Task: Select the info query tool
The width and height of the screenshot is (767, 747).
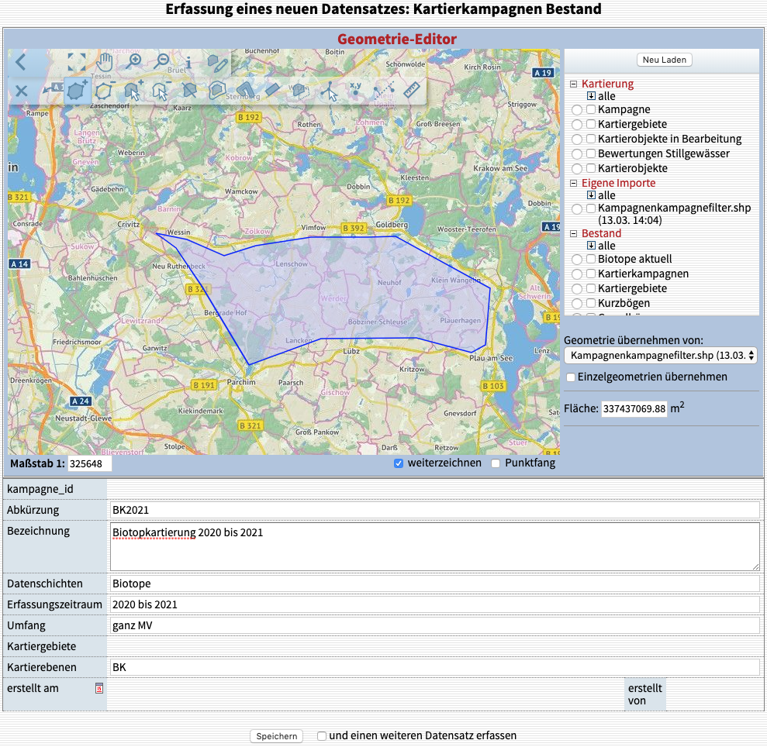Action: [x=188, y=63]
